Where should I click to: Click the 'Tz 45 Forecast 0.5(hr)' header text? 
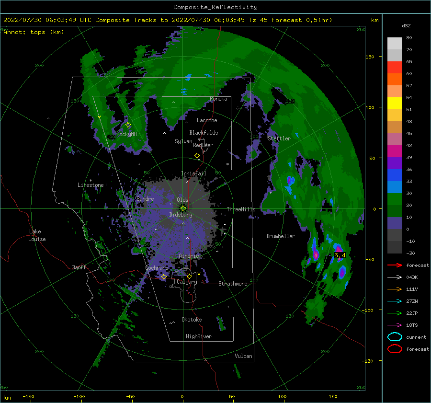(x=290, y=20)
